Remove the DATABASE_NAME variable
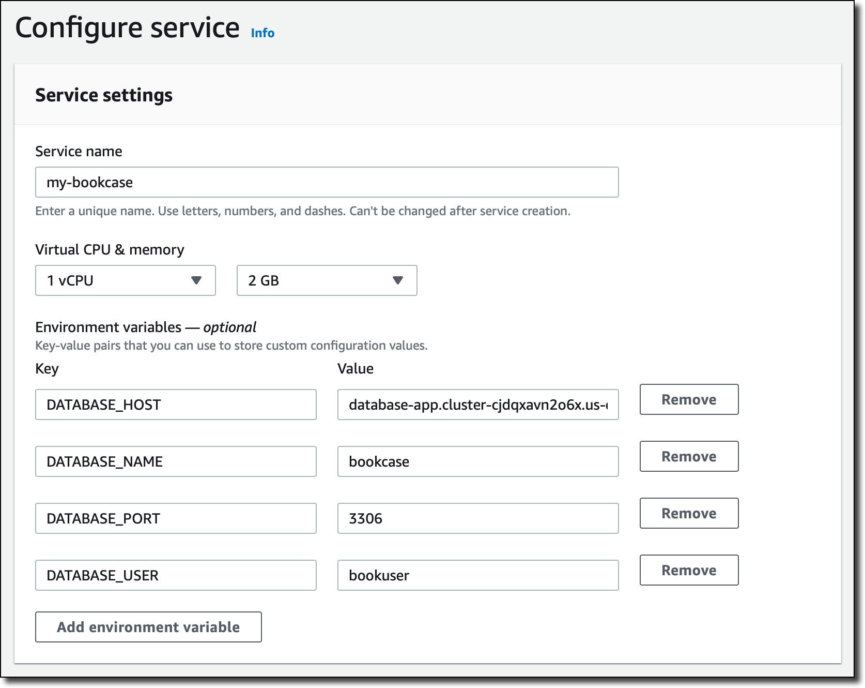Viewport: 865px width, 688px height. (689, 456)
